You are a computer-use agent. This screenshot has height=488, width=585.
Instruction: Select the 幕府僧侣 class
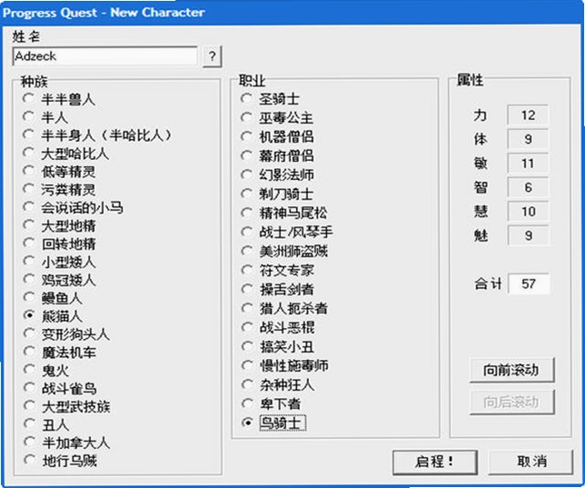coord(276,155)
